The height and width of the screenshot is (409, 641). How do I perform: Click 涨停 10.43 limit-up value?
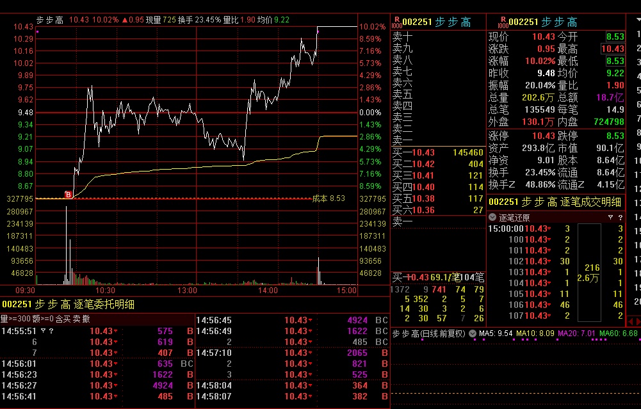[x=543, y=136]
